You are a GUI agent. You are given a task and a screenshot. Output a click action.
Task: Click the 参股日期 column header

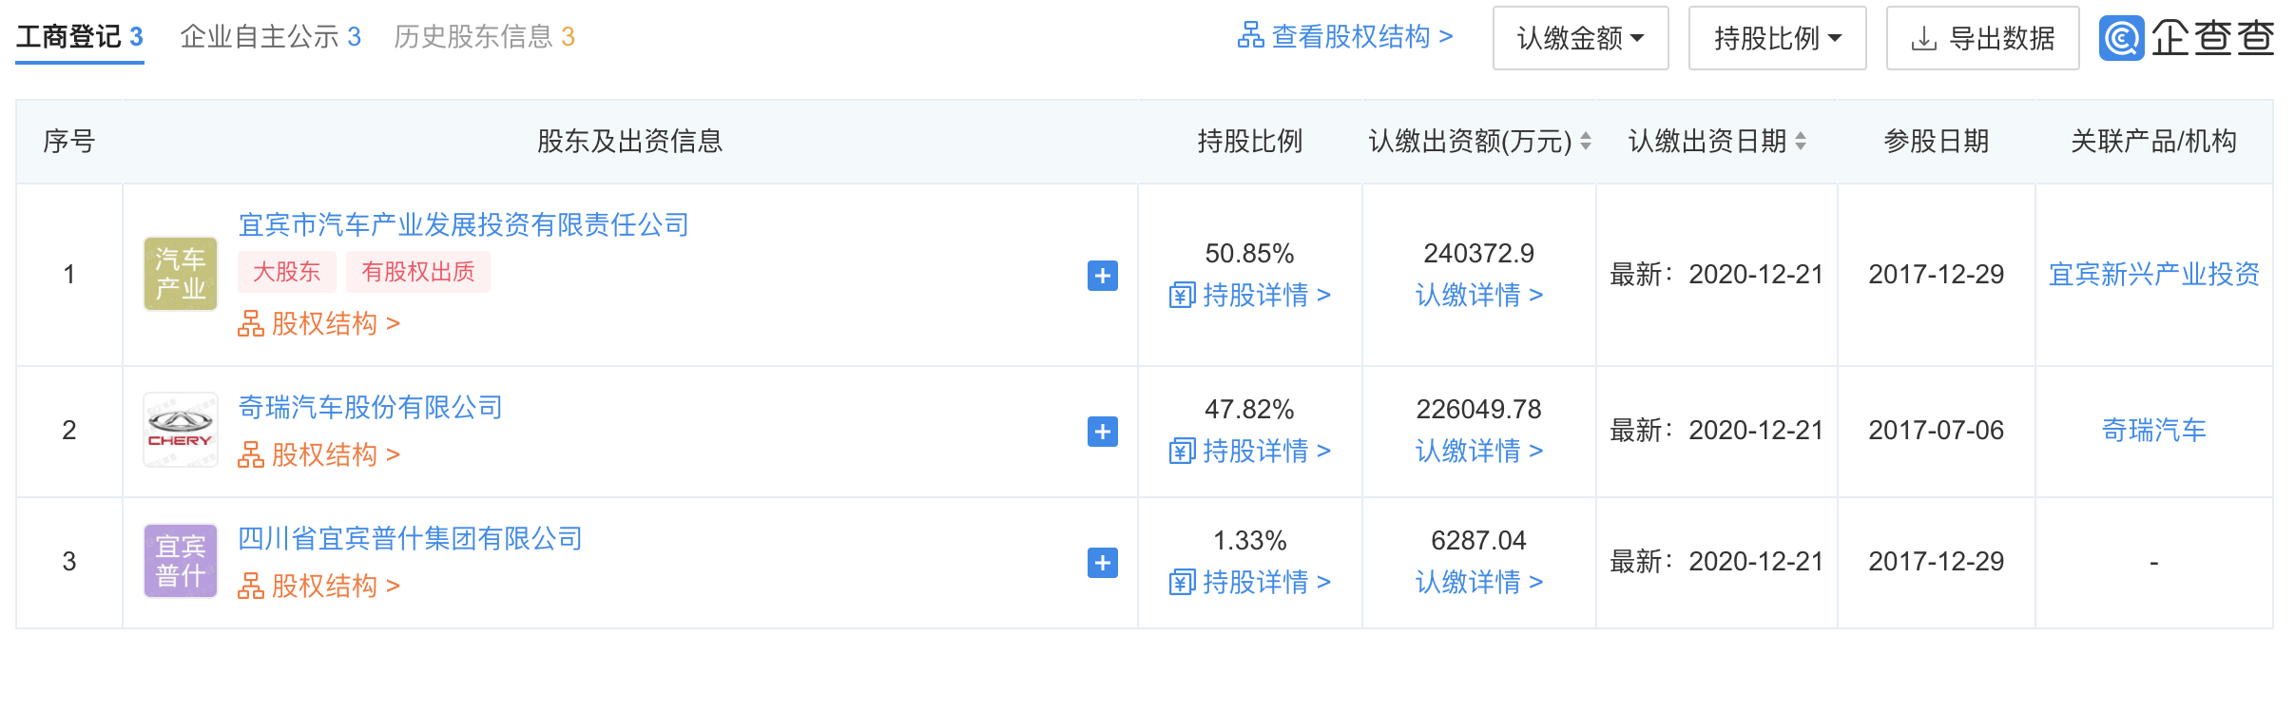[1937, 142]
